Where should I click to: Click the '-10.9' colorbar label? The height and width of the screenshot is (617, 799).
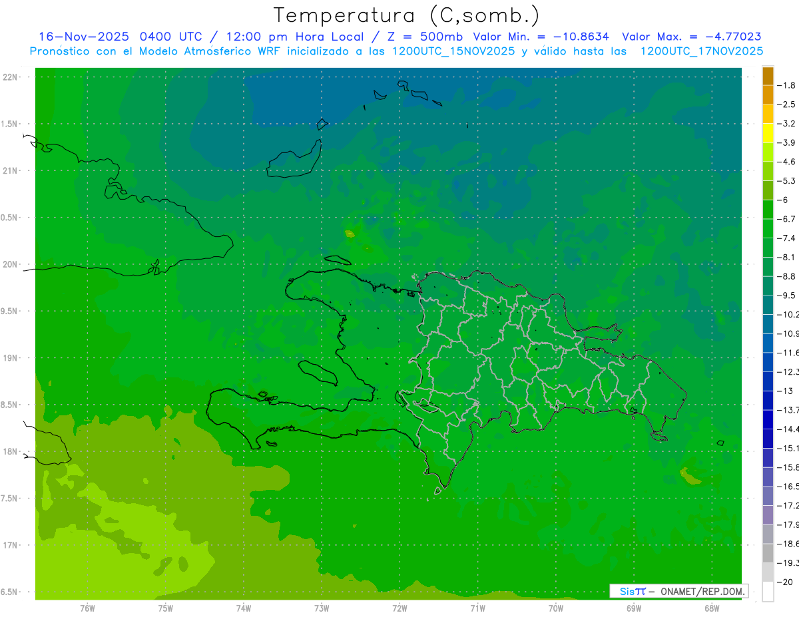(x=789, y=333)
